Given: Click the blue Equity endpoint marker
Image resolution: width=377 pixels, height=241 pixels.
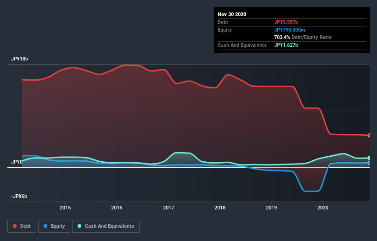Looking at the screenshot, I should tap(369, 163).
